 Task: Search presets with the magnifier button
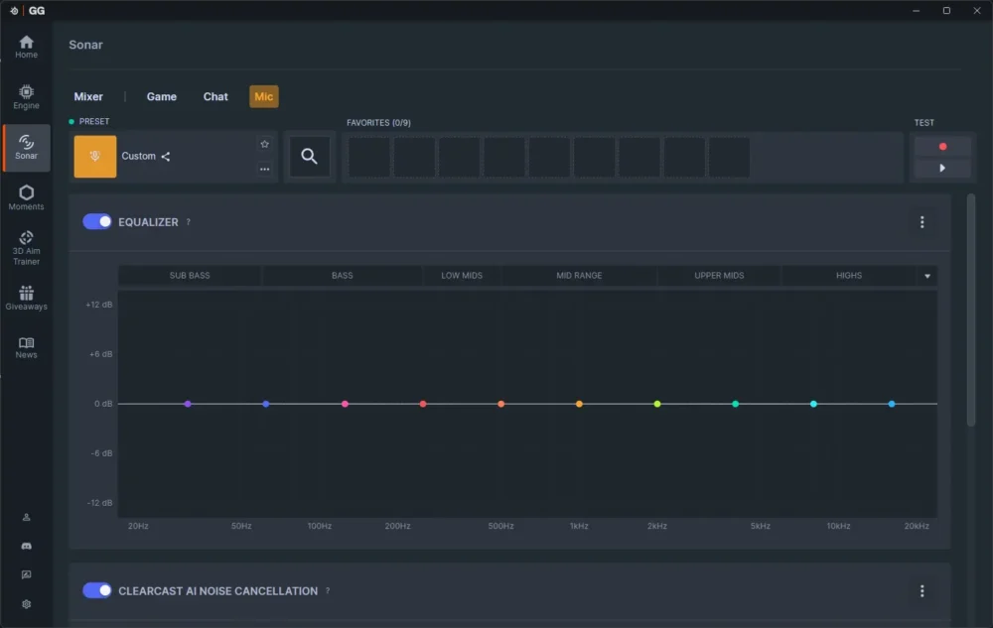pos(310,156)
